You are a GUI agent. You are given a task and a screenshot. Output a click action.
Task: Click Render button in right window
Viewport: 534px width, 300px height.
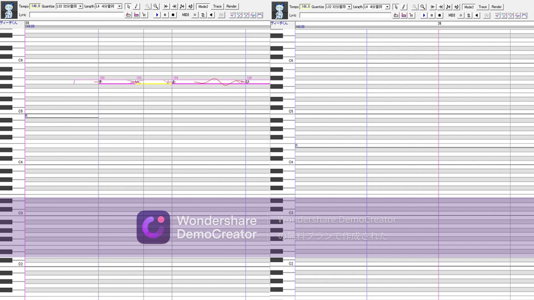pos(497,7)
